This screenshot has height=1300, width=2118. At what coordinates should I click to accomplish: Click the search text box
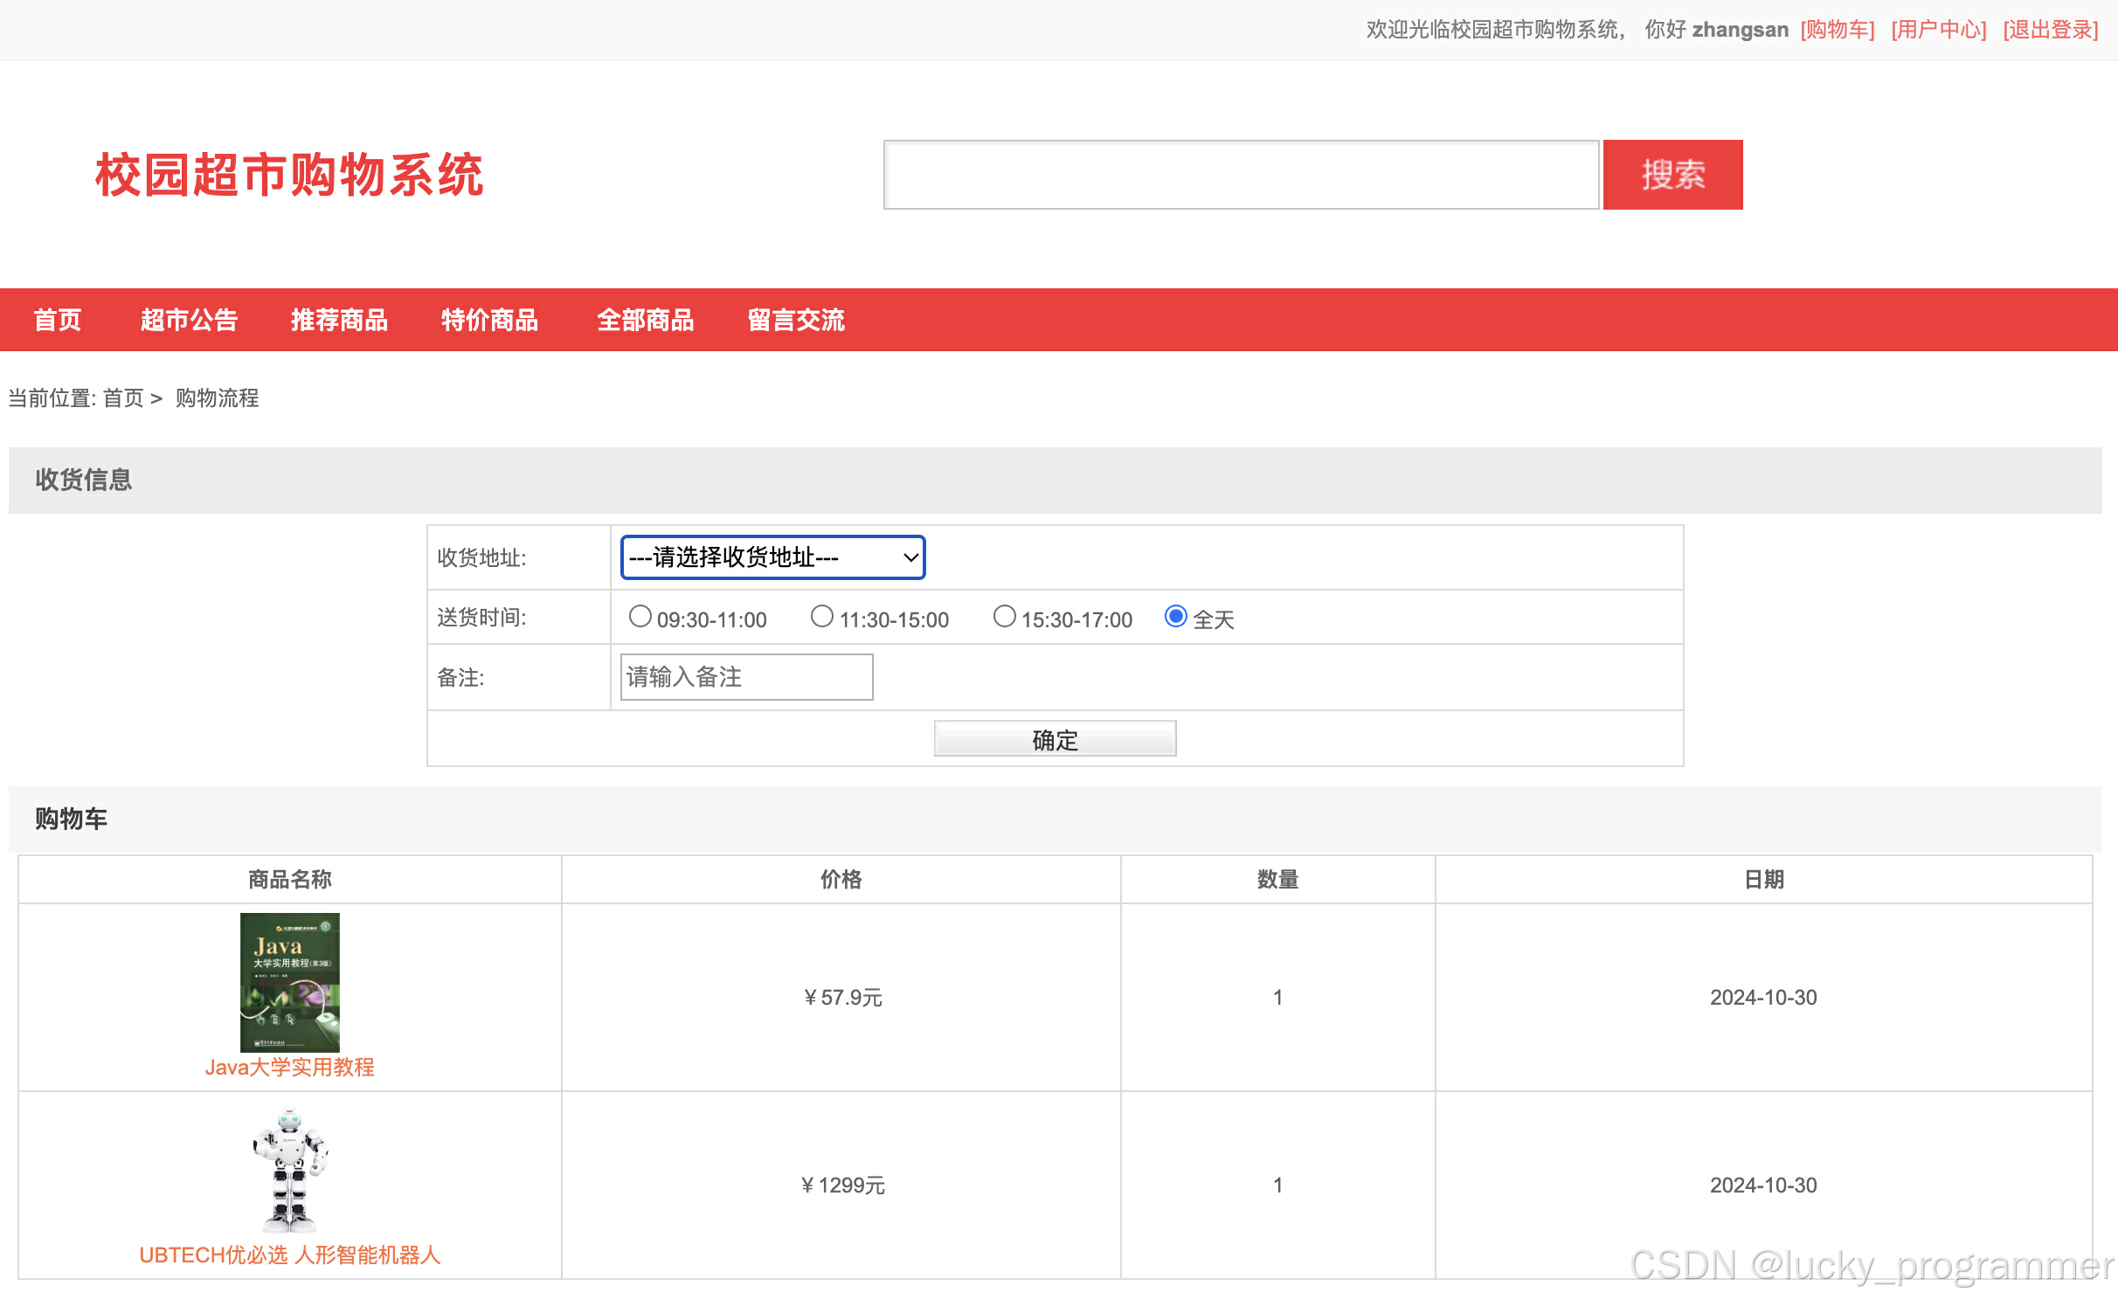1241,175
